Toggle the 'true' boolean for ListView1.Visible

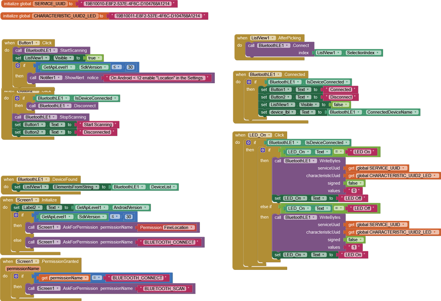(x=93, y=58)
